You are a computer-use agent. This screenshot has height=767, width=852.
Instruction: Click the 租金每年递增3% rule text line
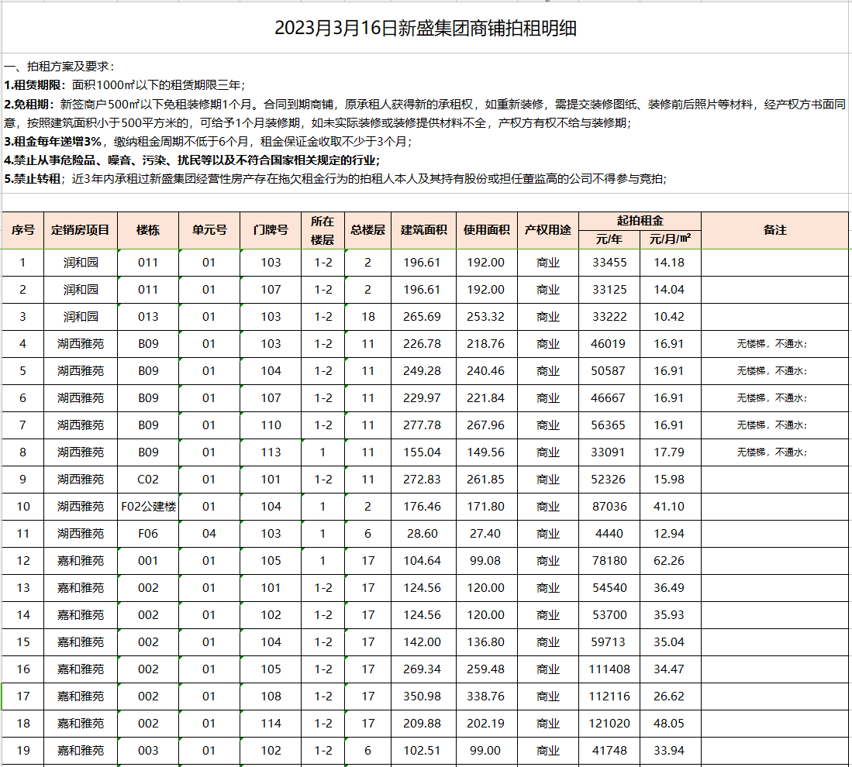tap(208, 141)
